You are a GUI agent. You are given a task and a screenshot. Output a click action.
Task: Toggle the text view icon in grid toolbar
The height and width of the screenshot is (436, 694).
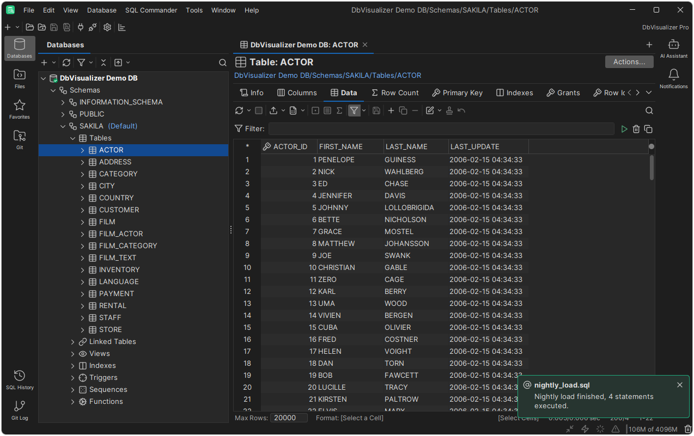(x=327, y=110)
